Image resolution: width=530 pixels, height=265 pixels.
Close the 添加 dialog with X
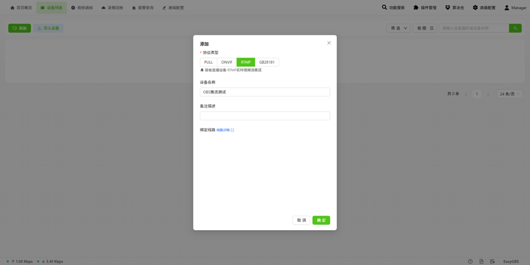329,43
